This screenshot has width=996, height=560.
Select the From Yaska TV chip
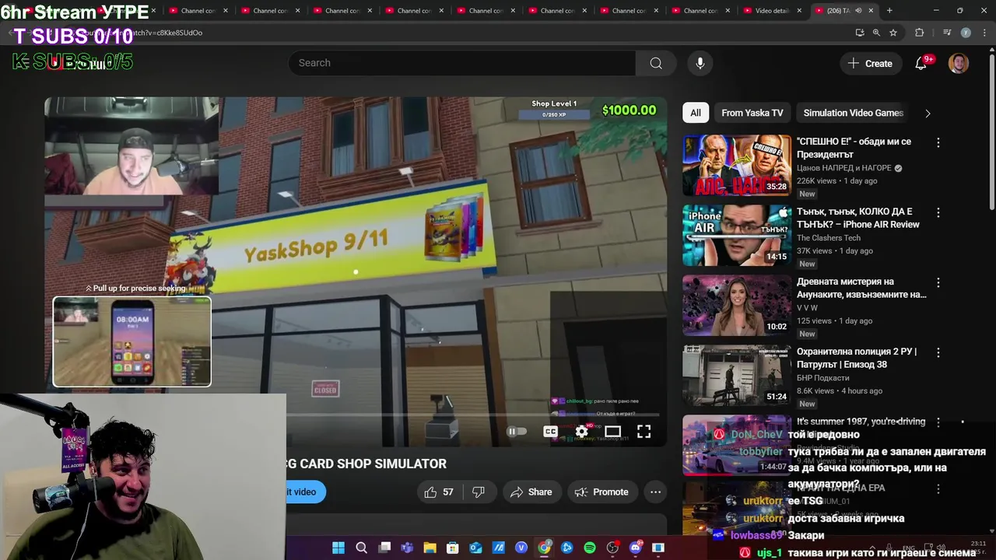click(752, 113)
